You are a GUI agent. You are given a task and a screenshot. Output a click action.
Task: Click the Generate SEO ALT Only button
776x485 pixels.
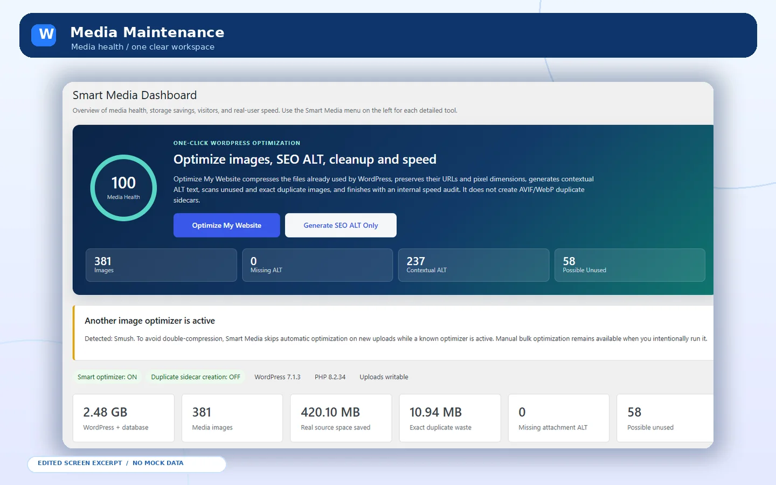click(x=341, y=225)
